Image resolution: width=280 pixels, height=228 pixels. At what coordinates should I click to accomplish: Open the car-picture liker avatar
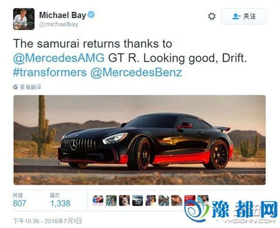(138, 200)
